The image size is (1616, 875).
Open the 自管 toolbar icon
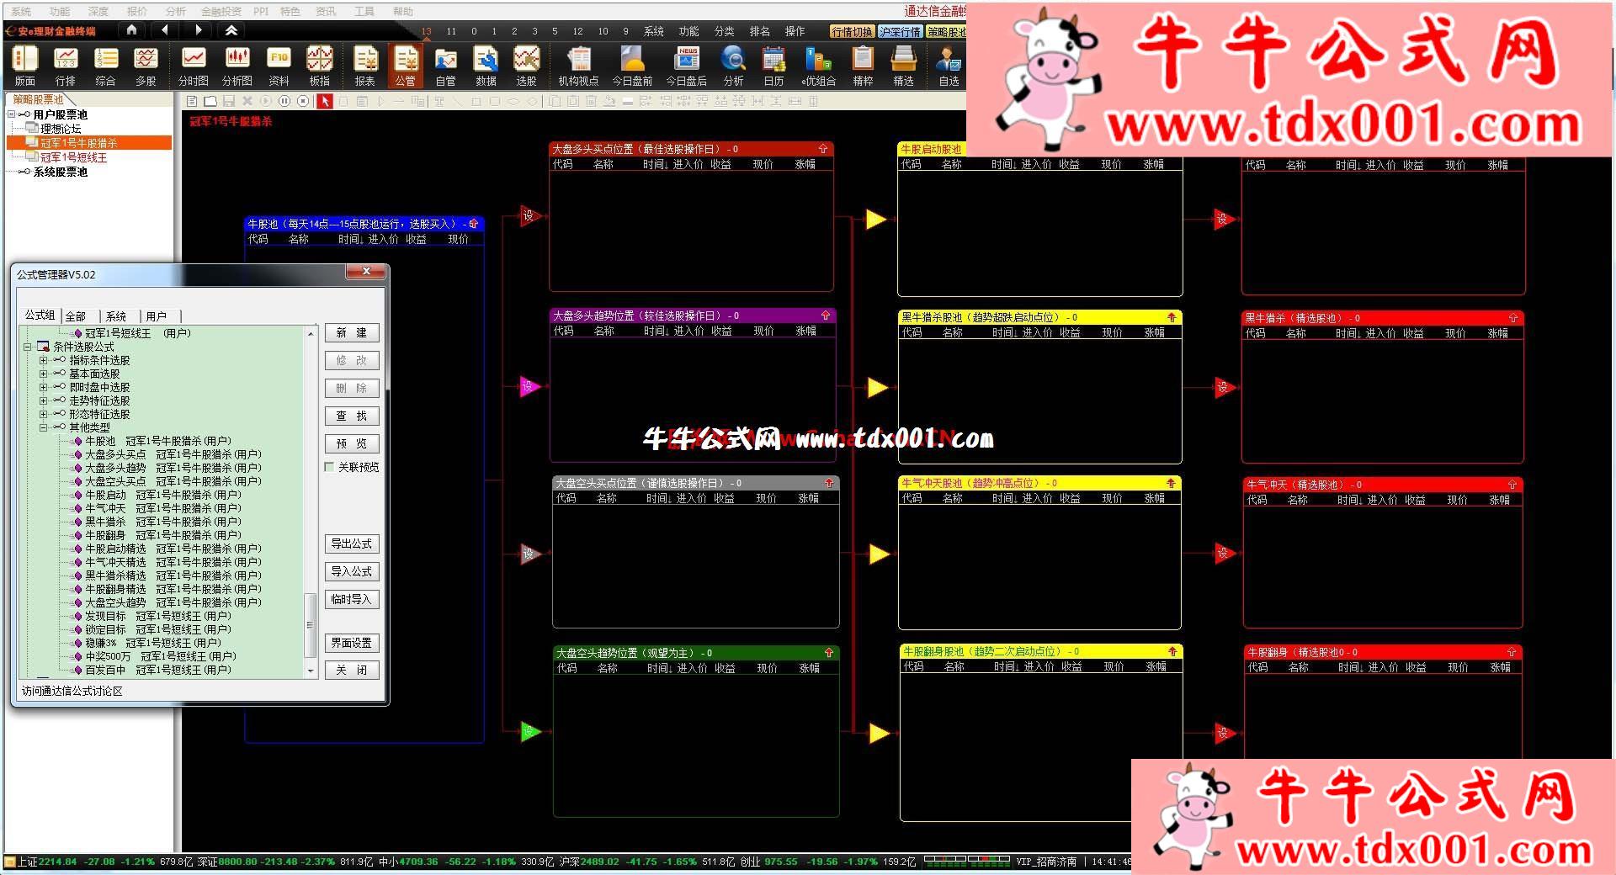click(446, 66)
